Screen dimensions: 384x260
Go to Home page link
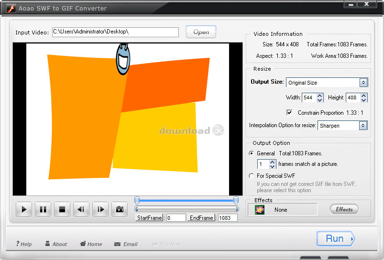click(91, 244)
